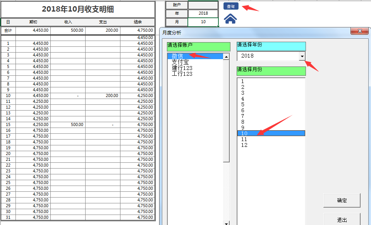Click the 收入 column header
This screenshot has width=371, height=225.
68,22
